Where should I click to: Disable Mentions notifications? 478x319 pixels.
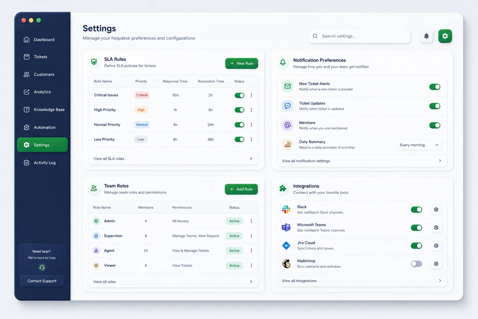coord(435,125)
